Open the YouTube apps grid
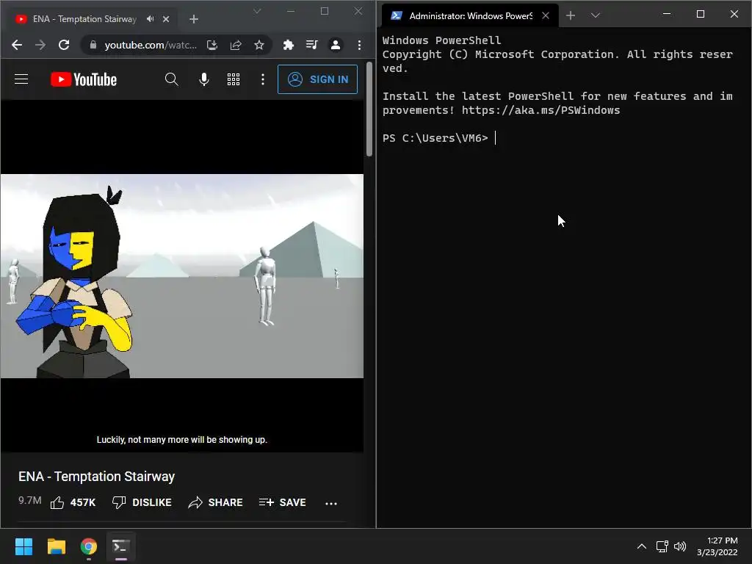This screenshot has width=752, height=564. click(234, 79)
